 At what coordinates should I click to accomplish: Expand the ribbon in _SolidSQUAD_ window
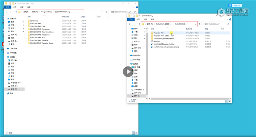(x=227, y=19)
